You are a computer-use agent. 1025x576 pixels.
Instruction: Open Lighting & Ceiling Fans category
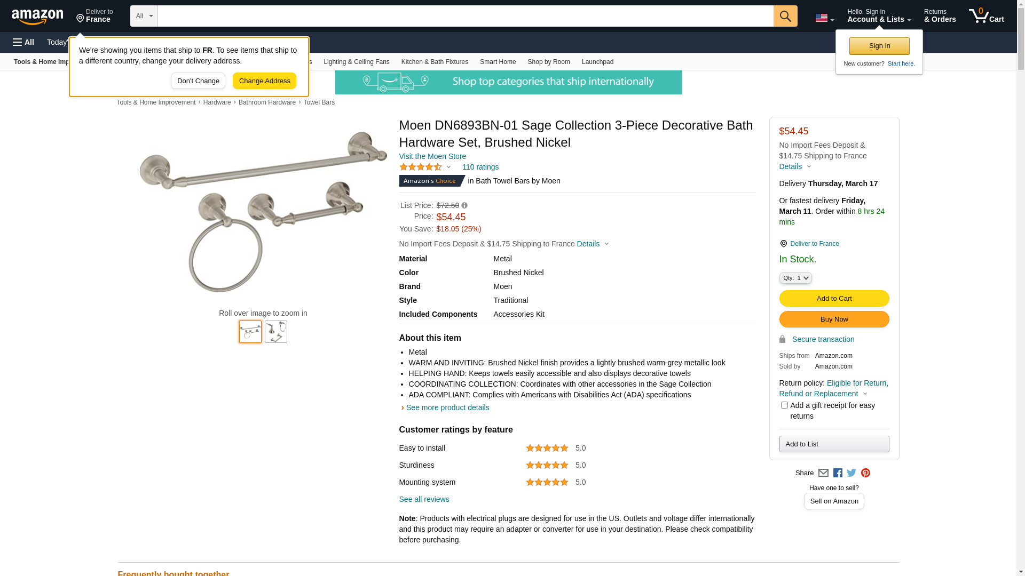[x=356, y=62]
